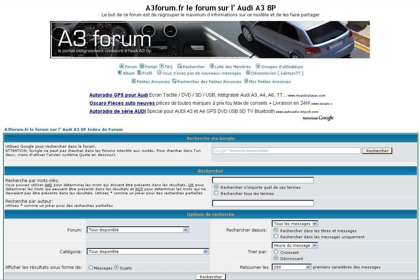Open 'Tous les messages' dropdown
420x280 pixels.
(x=295, y=224)
